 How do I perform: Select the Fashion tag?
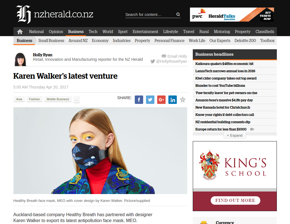[x=34, y=99]
